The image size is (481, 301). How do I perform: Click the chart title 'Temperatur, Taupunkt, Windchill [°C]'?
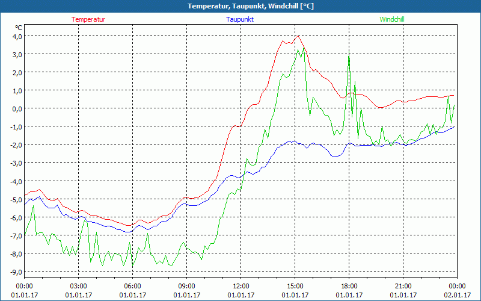pyautogui.click(x=251, y=6)
